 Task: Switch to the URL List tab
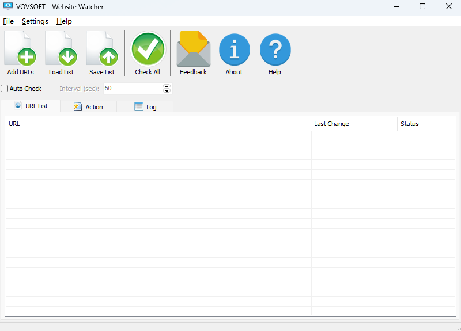(31, 106)
